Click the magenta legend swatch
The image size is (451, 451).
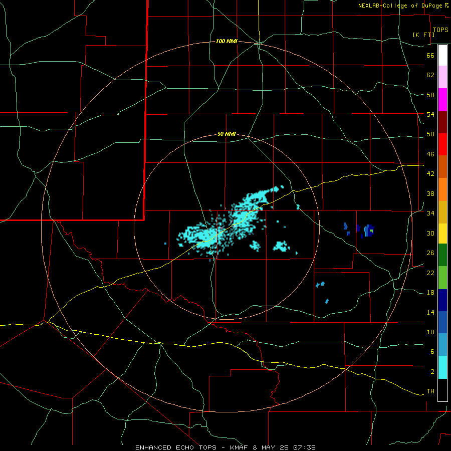tap(442, 100)
